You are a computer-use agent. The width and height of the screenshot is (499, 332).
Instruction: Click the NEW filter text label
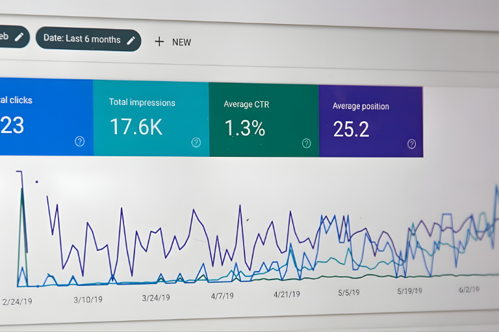pyautogui.click(x=181, y=42)
